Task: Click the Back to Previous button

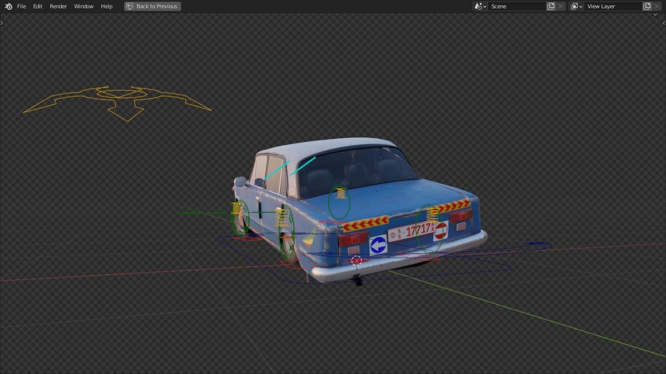Action: [x=152, y=6]
